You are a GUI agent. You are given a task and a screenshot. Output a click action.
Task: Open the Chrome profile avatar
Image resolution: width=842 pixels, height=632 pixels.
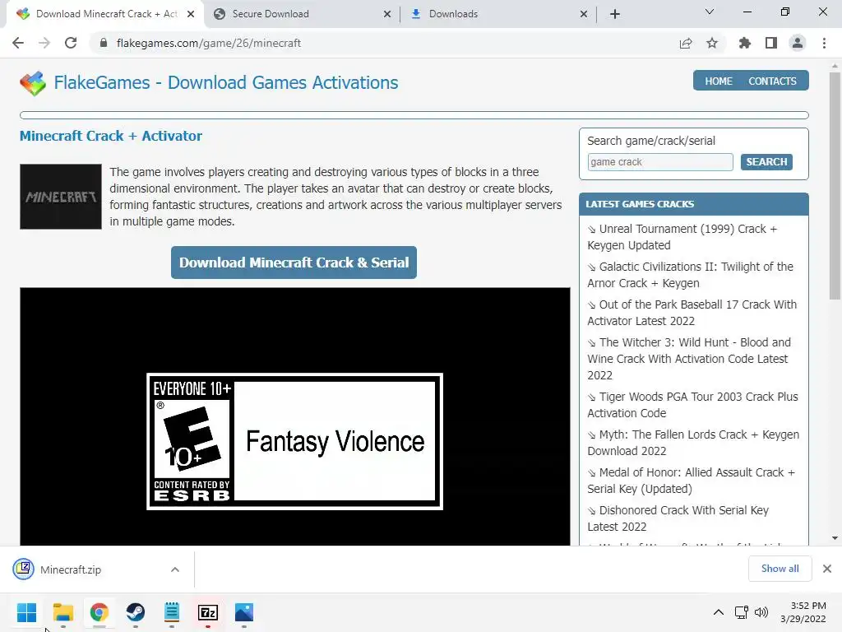798,43
